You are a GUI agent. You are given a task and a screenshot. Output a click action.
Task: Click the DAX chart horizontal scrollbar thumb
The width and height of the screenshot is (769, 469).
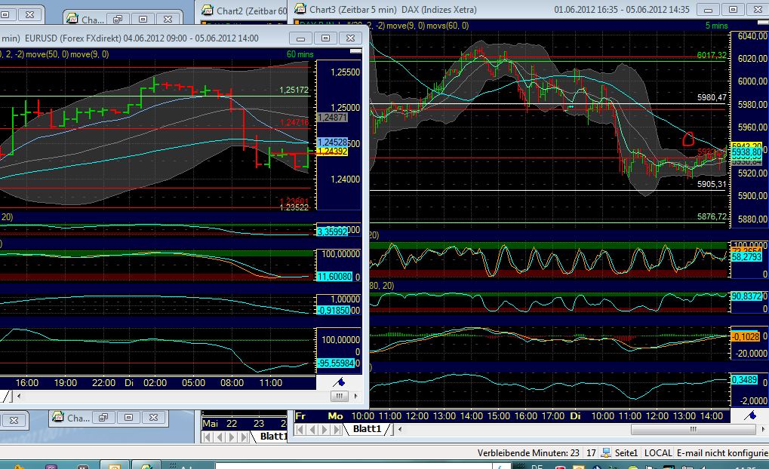pos(691,429)
